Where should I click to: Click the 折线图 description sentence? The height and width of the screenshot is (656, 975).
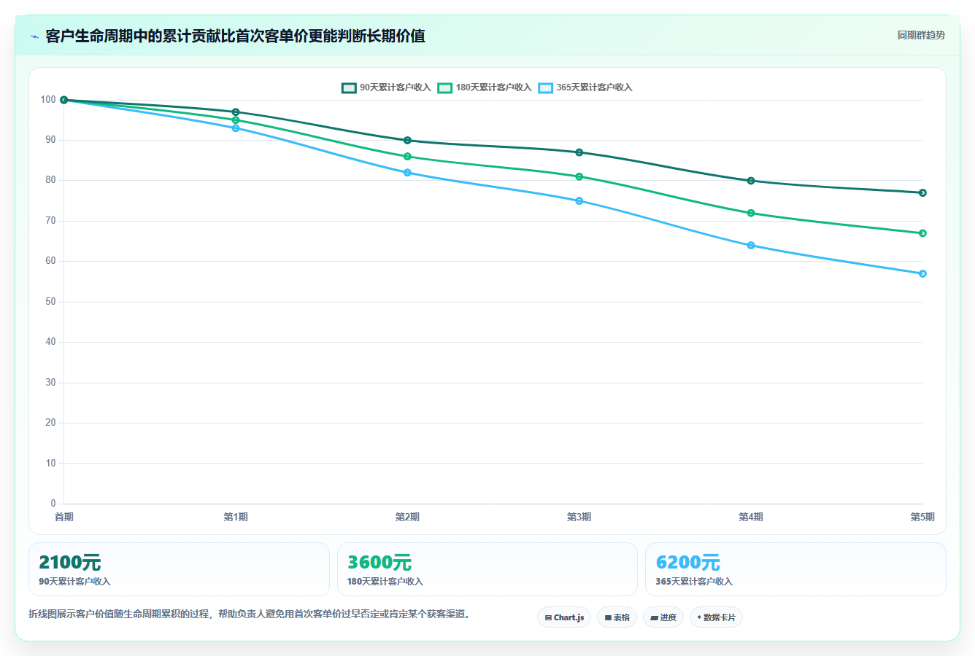(x=249, y=614)
